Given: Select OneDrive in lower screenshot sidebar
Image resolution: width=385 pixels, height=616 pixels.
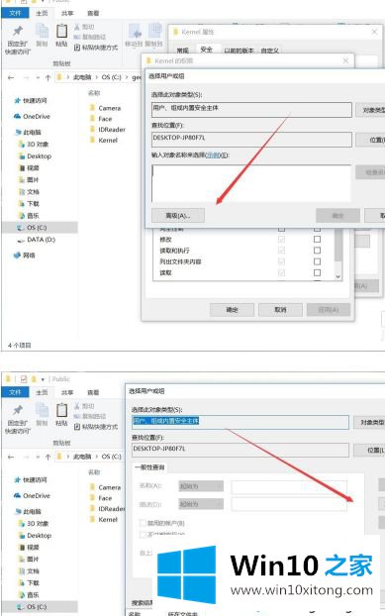Looking at the screenshot, I should click(33, 496).
